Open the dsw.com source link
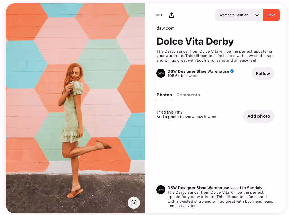Screen dimensions: 289x215 pyautogui.click(x=165, y=28)
